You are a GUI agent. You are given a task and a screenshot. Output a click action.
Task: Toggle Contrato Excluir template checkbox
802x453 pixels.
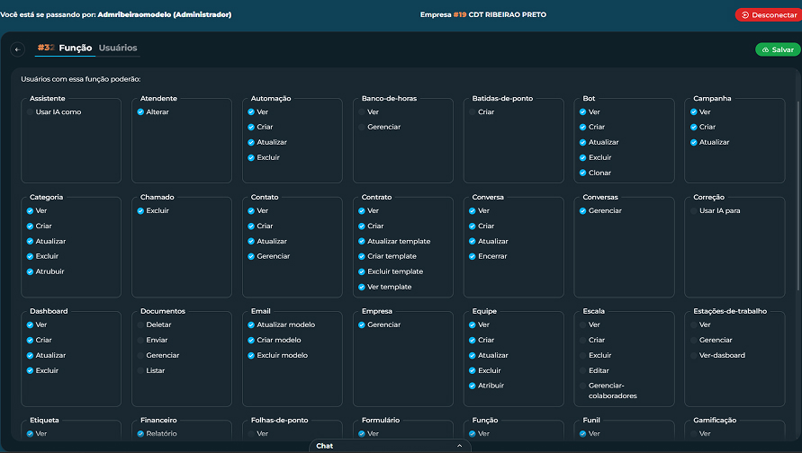362,271
